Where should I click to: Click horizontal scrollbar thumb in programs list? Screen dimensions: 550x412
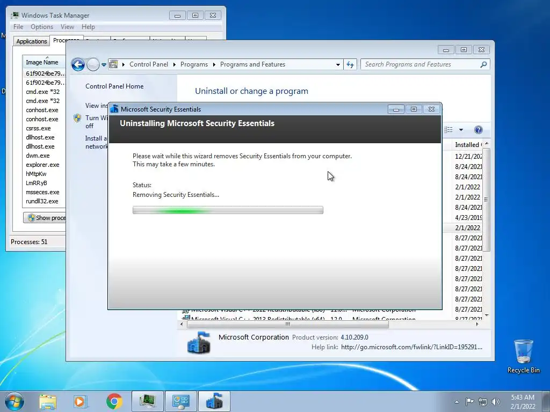pyautogui.click(x=288, y=325)
